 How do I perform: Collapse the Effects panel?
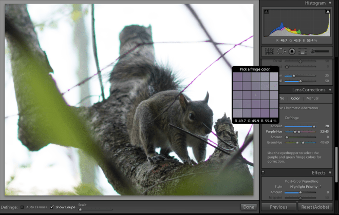click(x=330, y=172)
